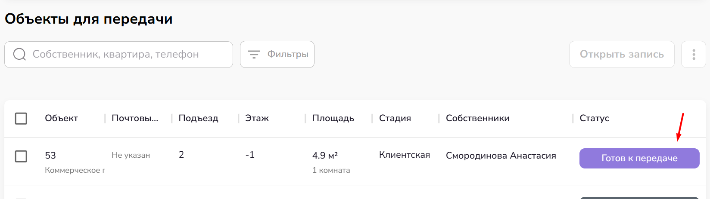This screenshot has height=199, width=710.
Task: Toggle the select-all checkbox in header
Action: tap(21, 118)
